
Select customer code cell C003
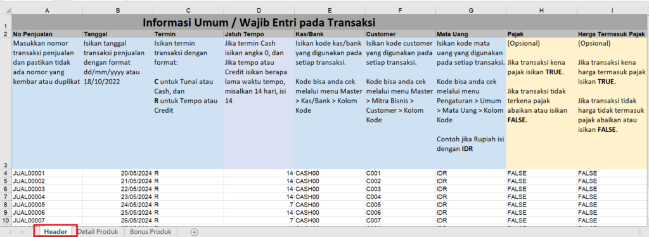(401, 189)
